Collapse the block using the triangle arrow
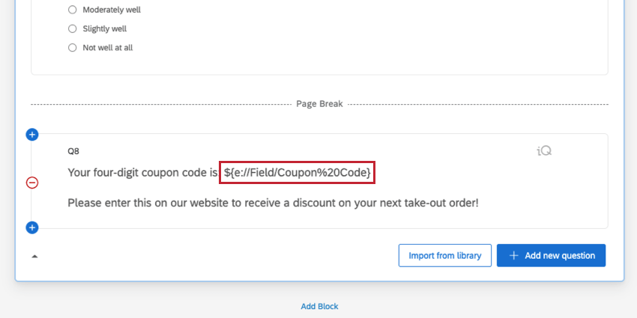 (34, 256)
